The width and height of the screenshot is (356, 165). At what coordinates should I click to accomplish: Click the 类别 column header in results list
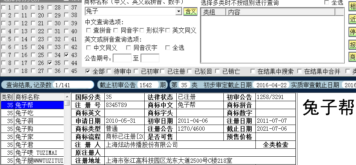8,97
